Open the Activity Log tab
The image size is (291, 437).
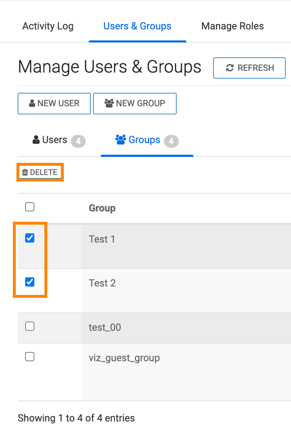click(48, 26)
